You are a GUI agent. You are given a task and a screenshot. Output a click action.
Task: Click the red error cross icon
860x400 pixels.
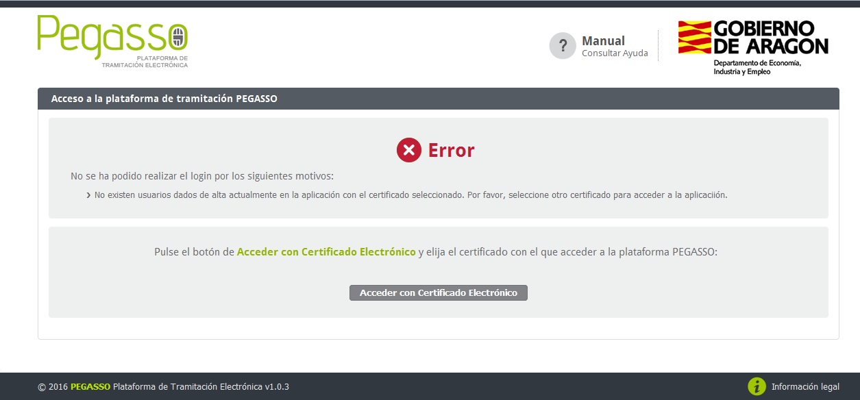click(x=409, y=150)
